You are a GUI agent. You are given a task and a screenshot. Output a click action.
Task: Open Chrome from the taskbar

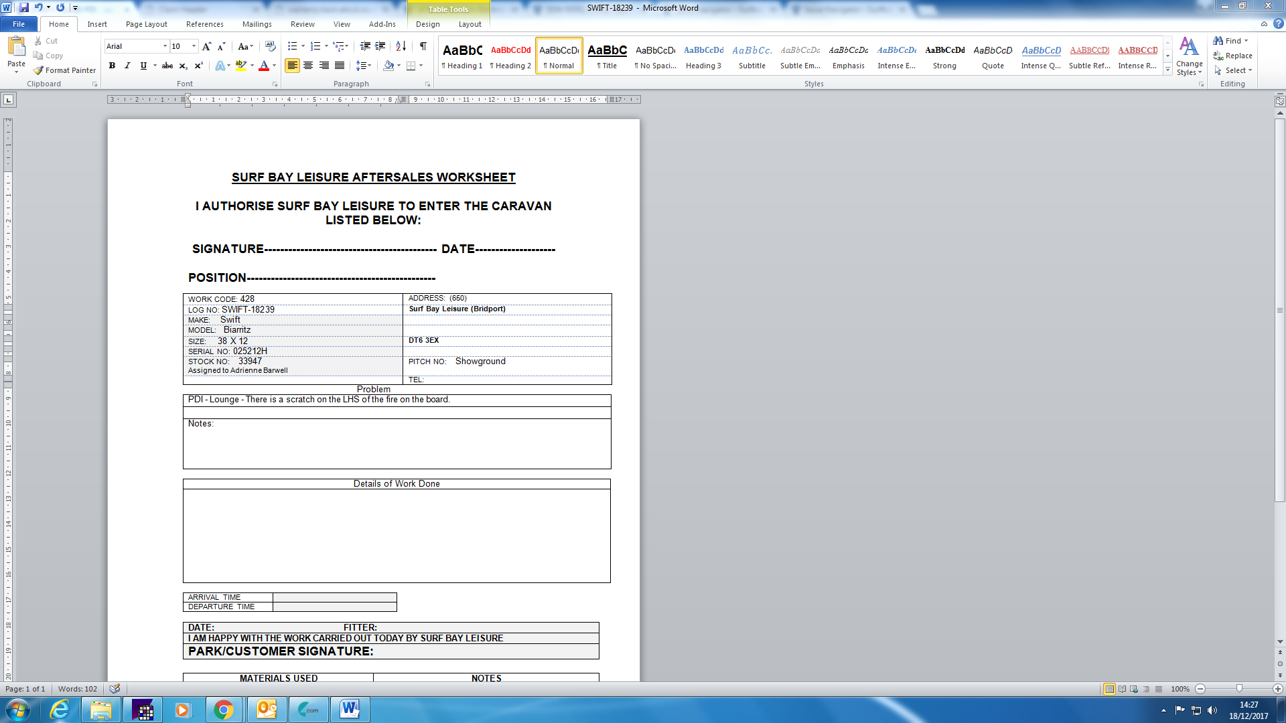click(224, 710)
